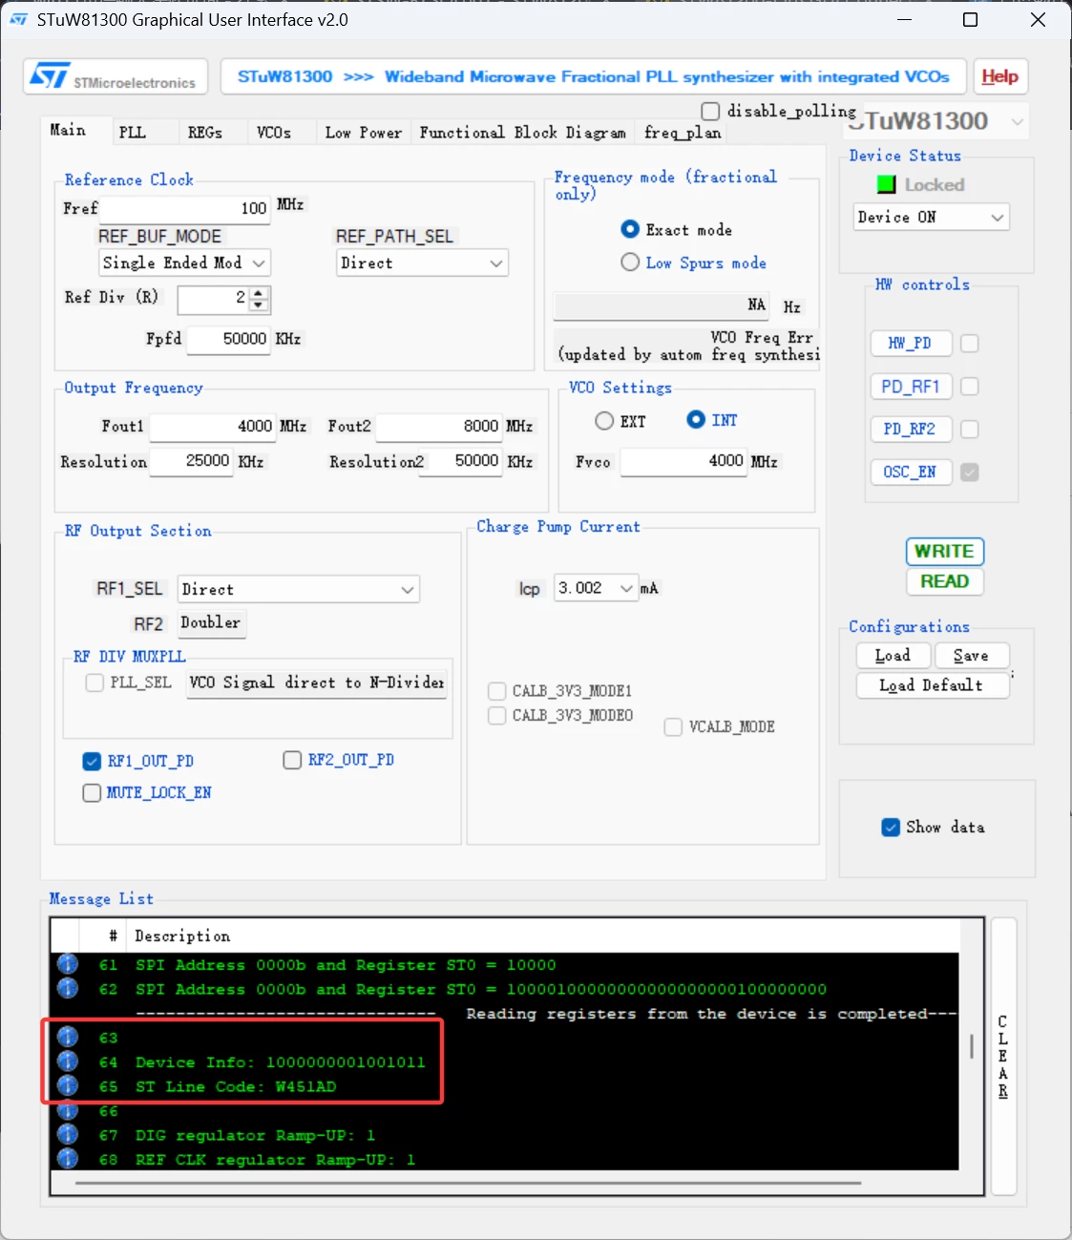The height and width of the screenshot is (1240, 1072).
Task: Click the info icon on message row 67
Action: pyautogui.click(x=67, y=1134)
